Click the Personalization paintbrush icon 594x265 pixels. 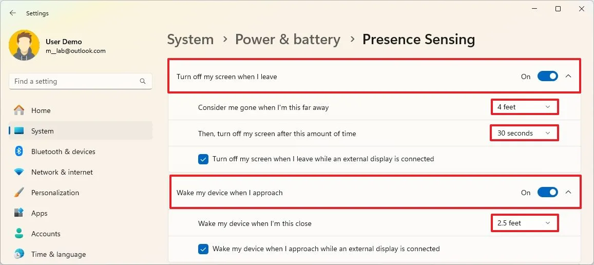19,193
